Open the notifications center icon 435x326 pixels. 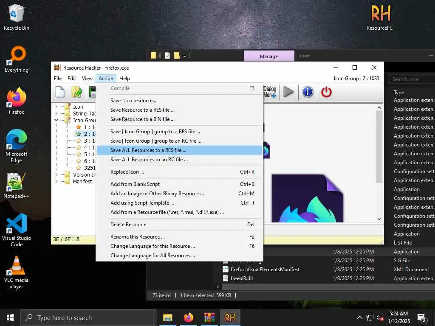click(x=422, y=318)
